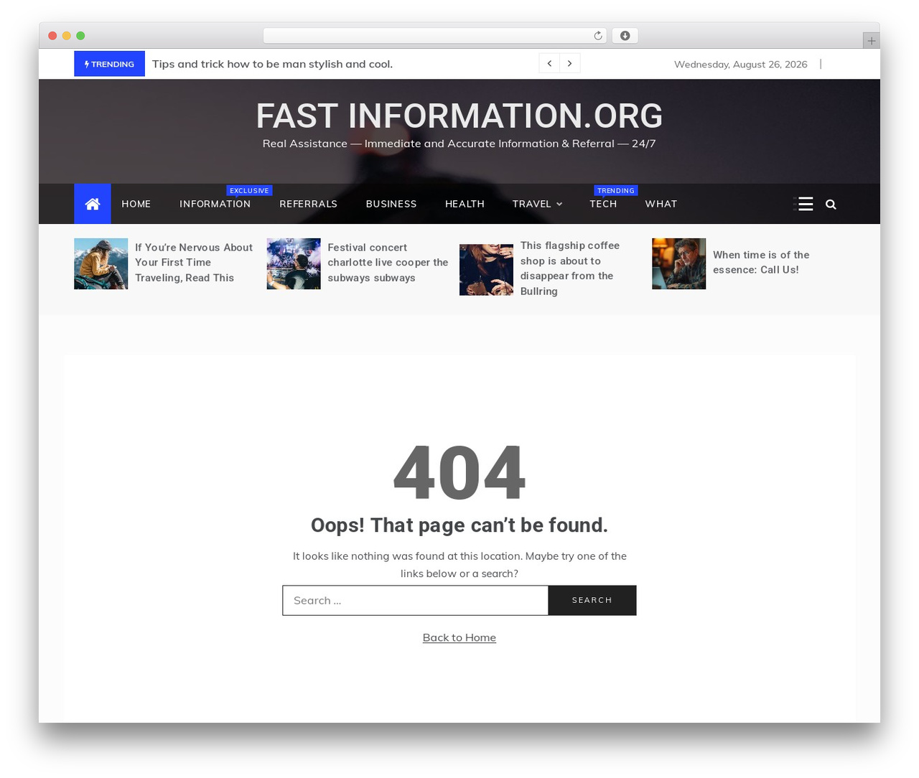Click the 'Oops! That page can't be found.' heading
This screenshot has width=919, height=778.
pos(459,525)
